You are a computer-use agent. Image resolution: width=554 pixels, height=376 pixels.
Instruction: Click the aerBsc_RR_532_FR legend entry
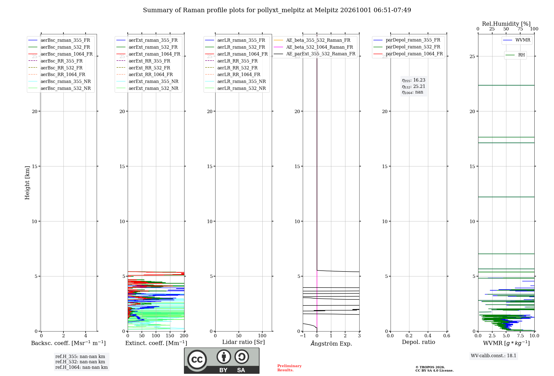[55, 68]
